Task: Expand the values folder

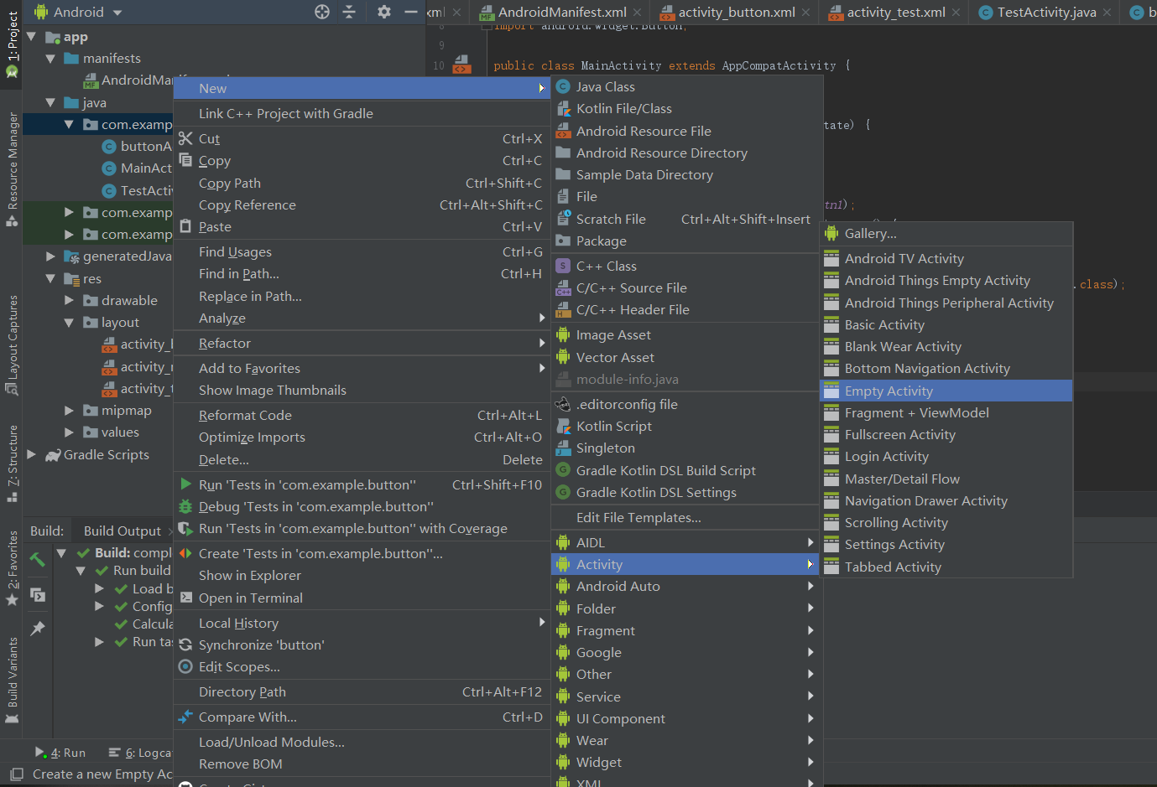Action: coord(69,432)
